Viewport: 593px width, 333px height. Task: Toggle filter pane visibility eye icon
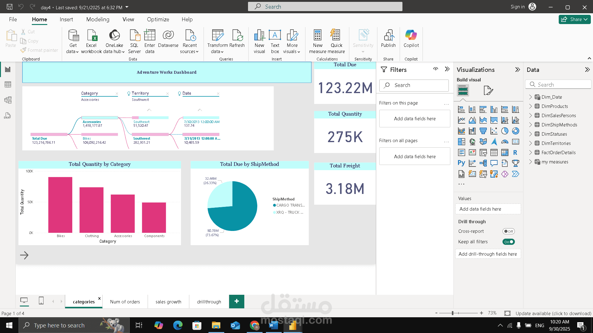pyautogui.click(x=435, y=69)
